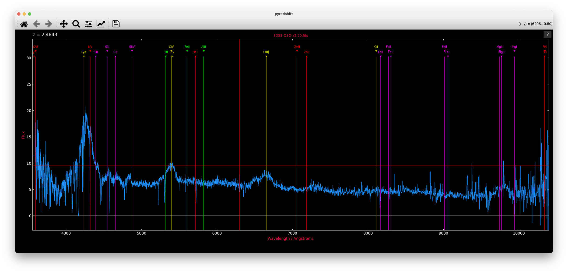Reset the plot with the Home icon

(24, 24)
